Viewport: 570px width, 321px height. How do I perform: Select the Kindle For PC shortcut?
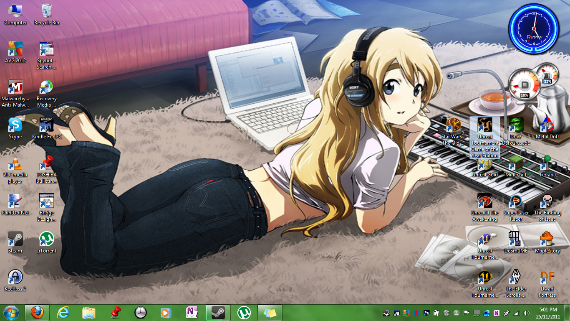pyautogui.click(x=47, y=128)
